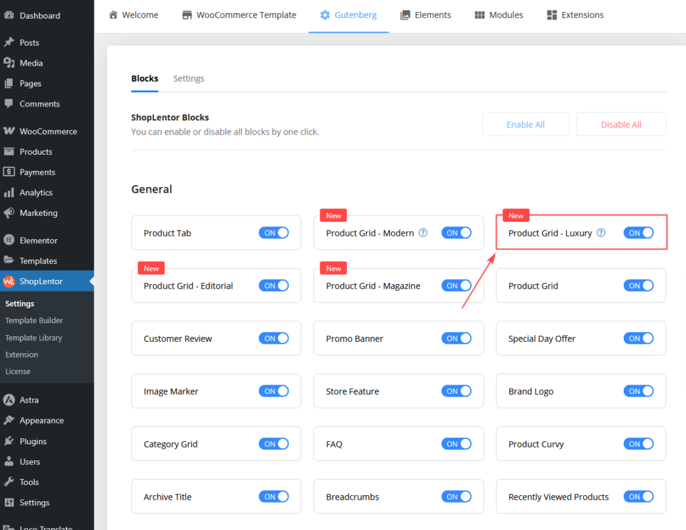Click the Extensions icon in the top bar

click(x=553, y=14)
